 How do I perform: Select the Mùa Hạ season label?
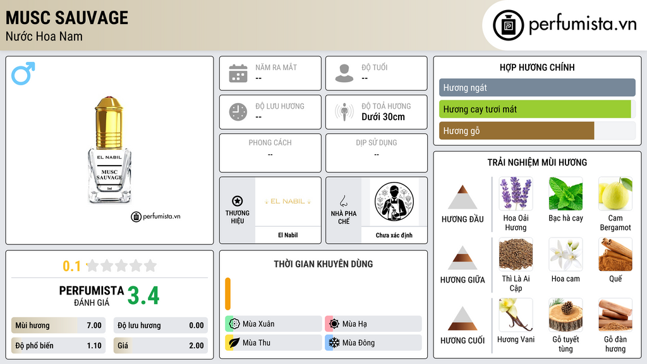pos(354,324)
